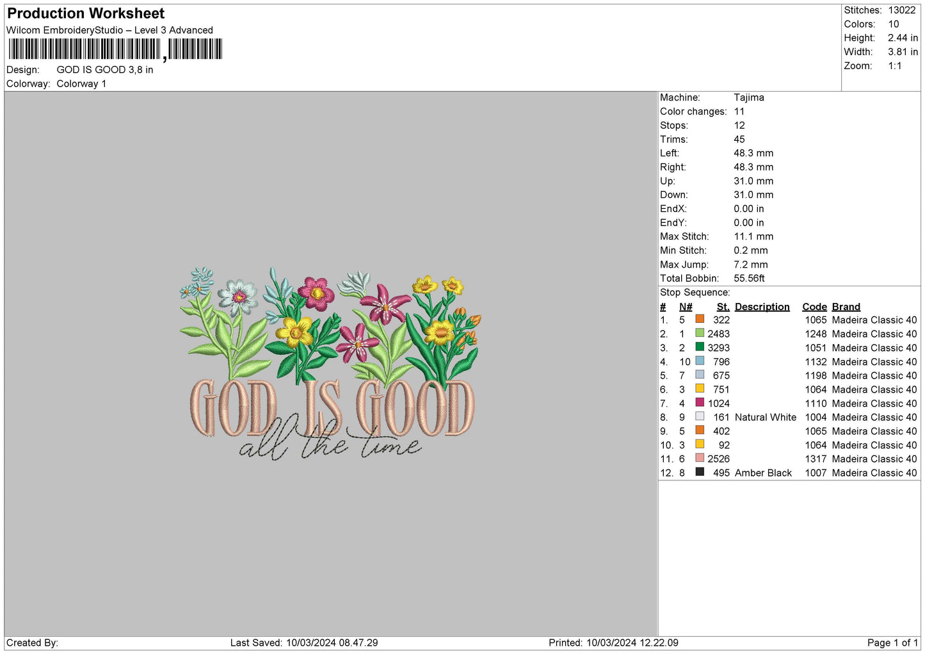
Task: Click the grey-blue swatch, code 1198
Action: 700,375
